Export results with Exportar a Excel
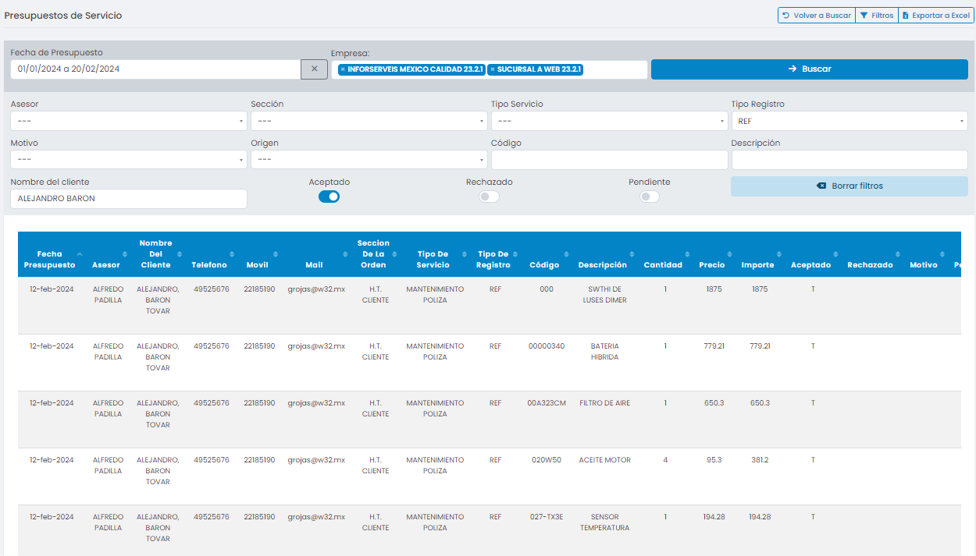This screenshot has width=976, height=556. pyautogui.click(x=936, y=16)
